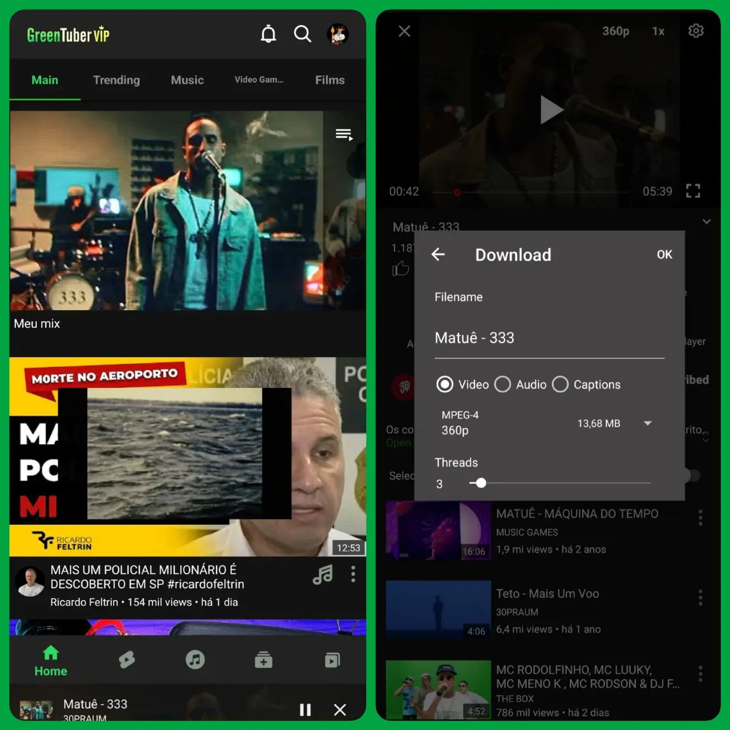Open the MATUÊ - MÁQUINA DO TEMPO title

pyautogui.click(x=577, y=514)
